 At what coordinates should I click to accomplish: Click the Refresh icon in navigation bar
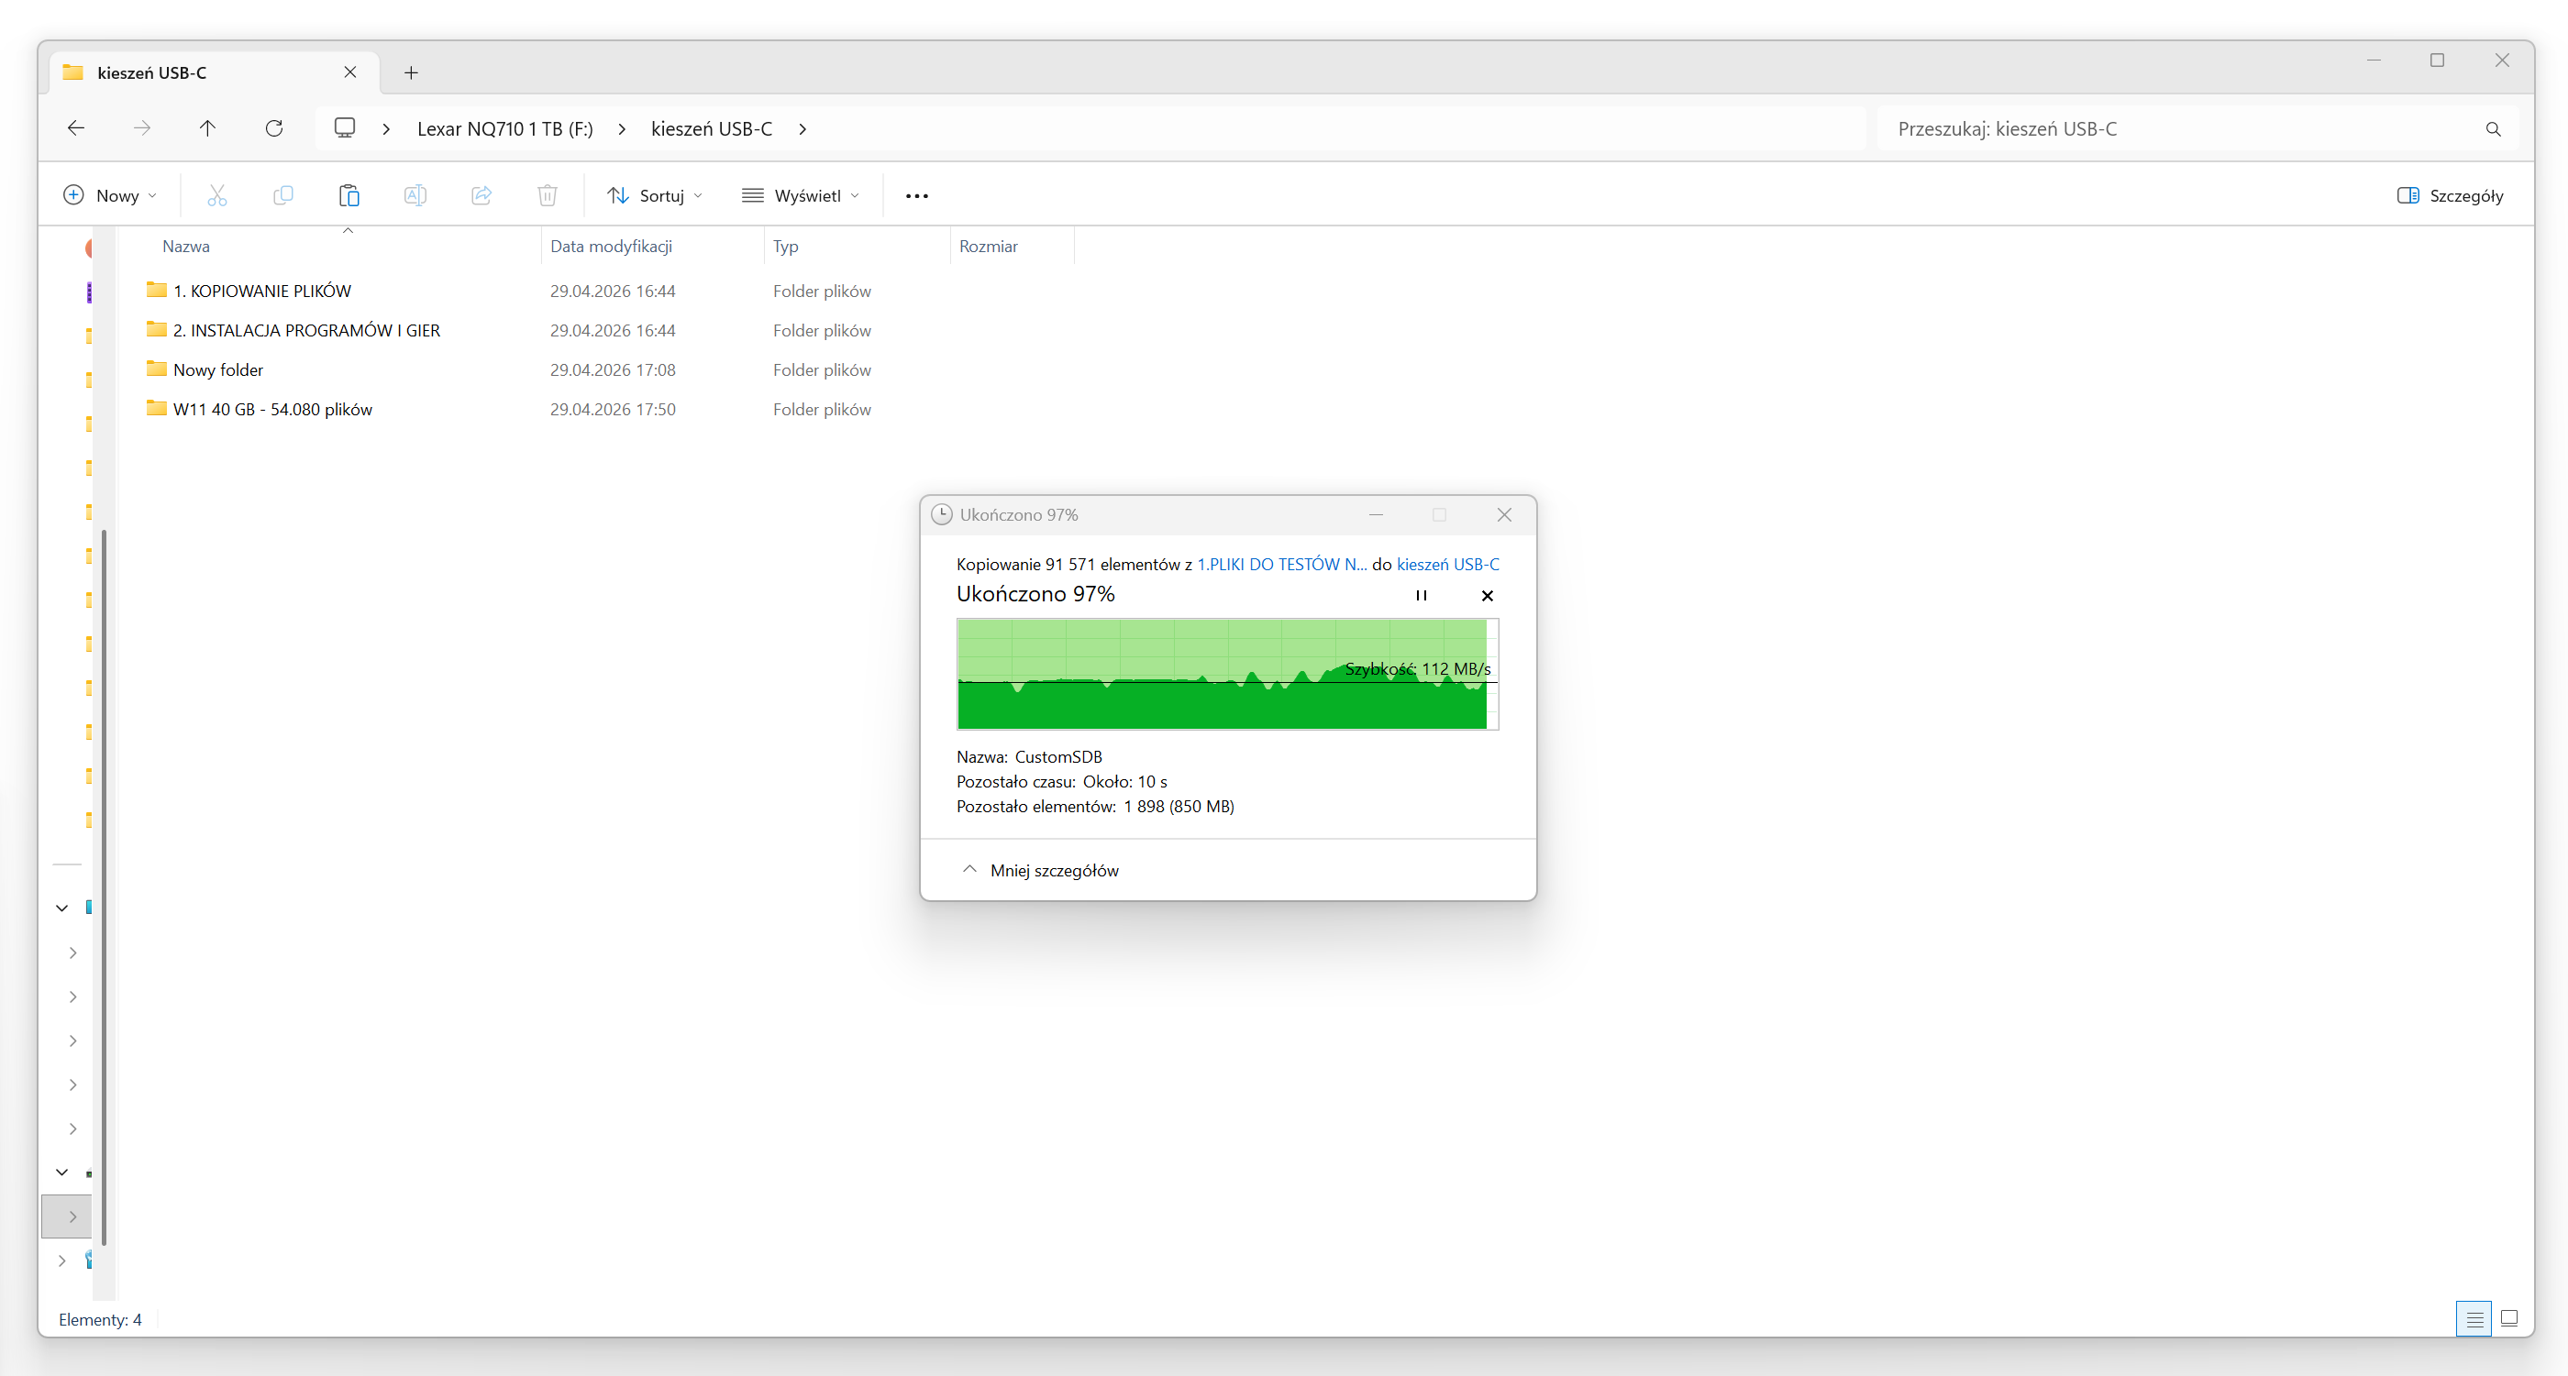(x=274, y=128)
